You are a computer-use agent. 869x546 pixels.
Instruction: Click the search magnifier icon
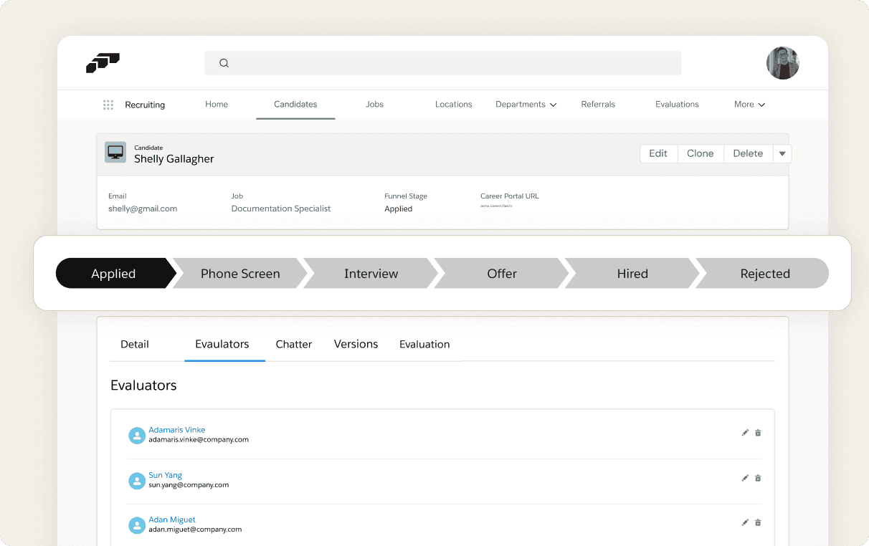point(224,63)
